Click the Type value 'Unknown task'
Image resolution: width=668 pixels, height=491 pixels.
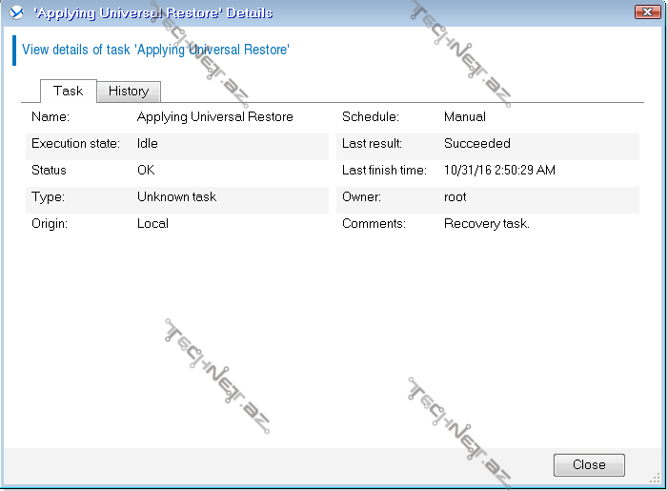[176, 197]
